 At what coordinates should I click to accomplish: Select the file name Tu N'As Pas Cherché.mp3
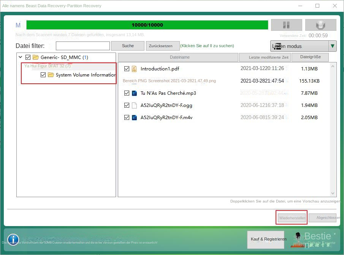coord(168,93)
